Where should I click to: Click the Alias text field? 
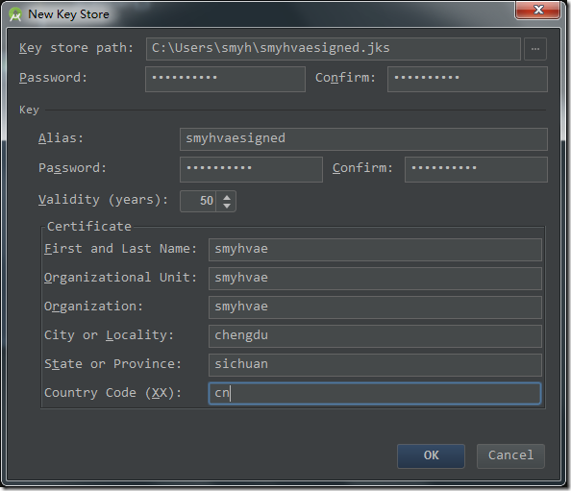[x=363, y=139]
